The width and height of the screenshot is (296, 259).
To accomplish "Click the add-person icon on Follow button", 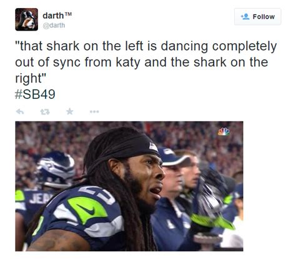I will pos(245,16).
